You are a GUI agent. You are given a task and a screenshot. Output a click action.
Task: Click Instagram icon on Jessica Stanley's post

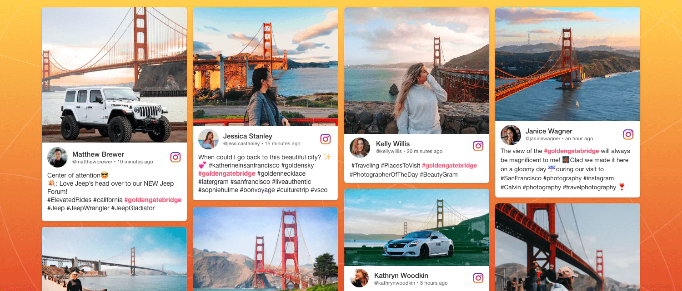pyautogui.click(x=325, y=139)
